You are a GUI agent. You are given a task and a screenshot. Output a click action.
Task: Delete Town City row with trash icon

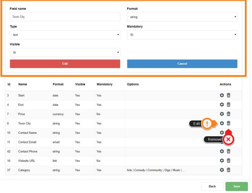pyautogui.click(x=228, y=123)
